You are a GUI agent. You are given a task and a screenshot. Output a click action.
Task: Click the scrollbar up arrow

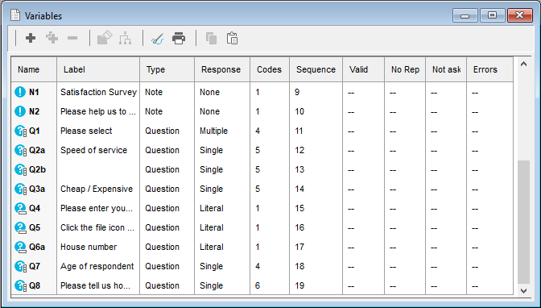tap(523, 64)
